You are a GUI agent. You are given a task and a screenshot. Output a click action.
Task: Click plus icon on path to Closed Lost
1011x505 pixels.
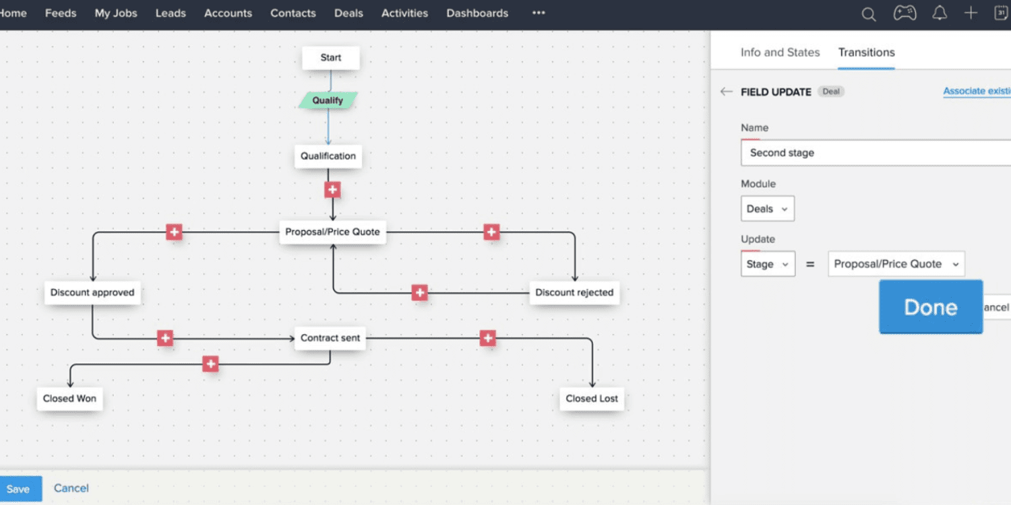488,338
